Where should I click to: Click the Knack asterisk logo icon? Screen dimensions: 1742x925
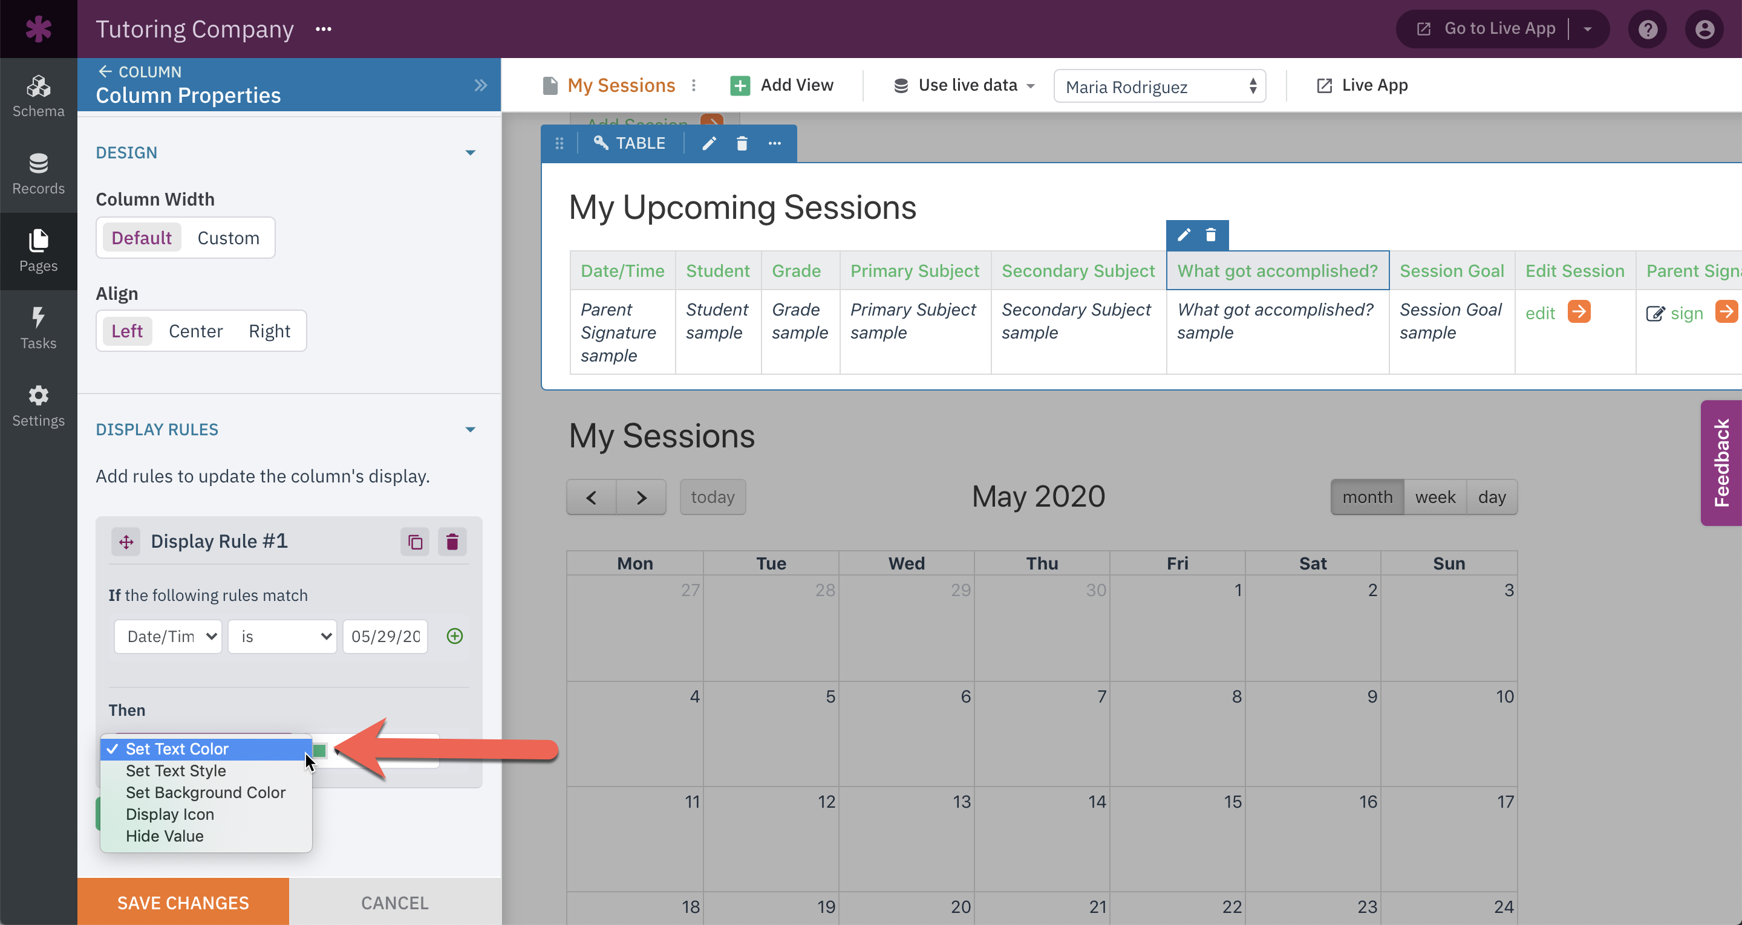click(38, 29)
